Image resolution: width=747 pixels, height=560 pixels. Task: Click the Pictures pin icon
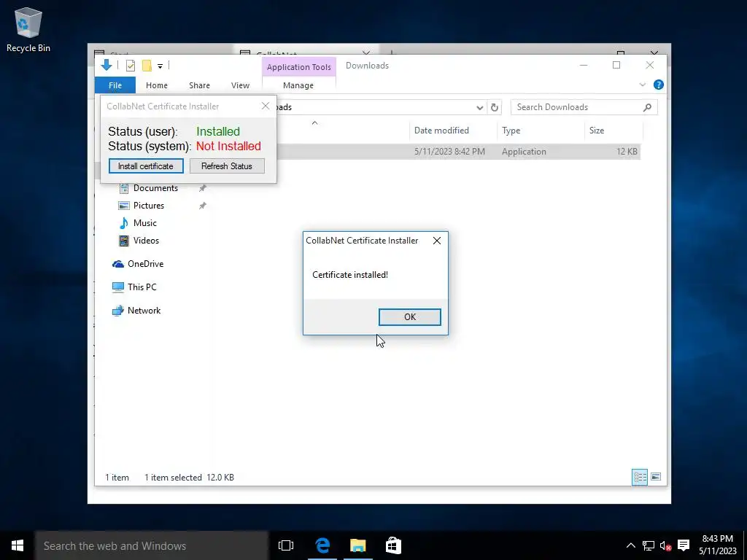pos(203,206)
